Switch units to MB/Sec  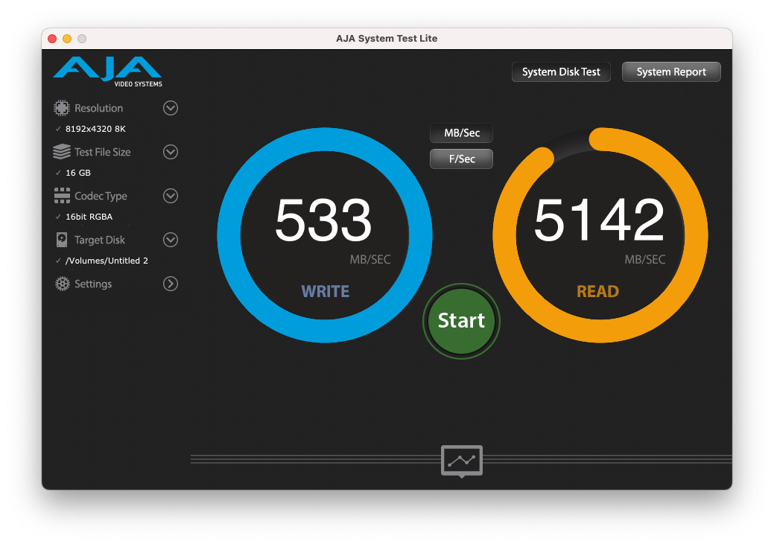click(x=462, y=133)
